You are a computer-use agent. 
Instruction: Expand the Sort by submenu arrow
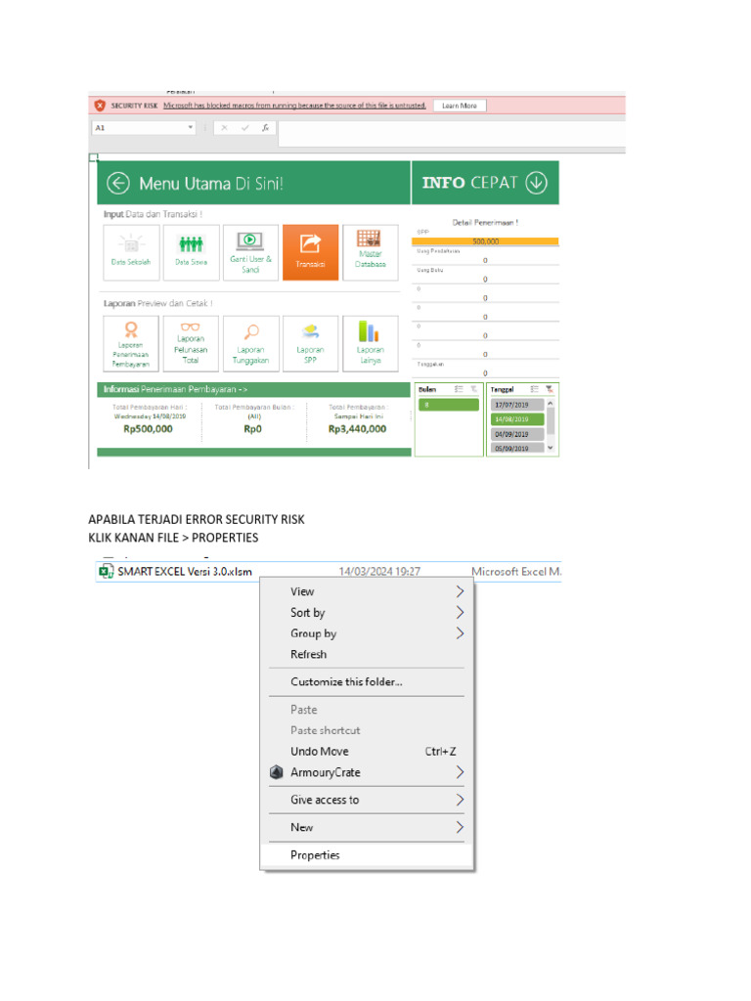(460, 613)
